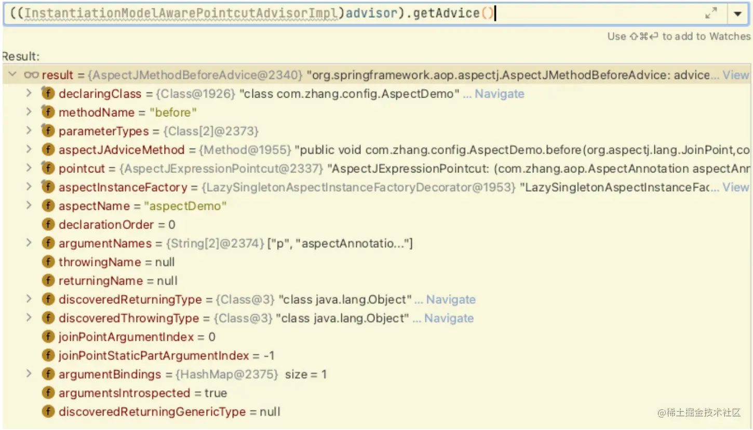
Task: Click the expand expression field icon
Action: pyautogui.click(x=711, y=14)
